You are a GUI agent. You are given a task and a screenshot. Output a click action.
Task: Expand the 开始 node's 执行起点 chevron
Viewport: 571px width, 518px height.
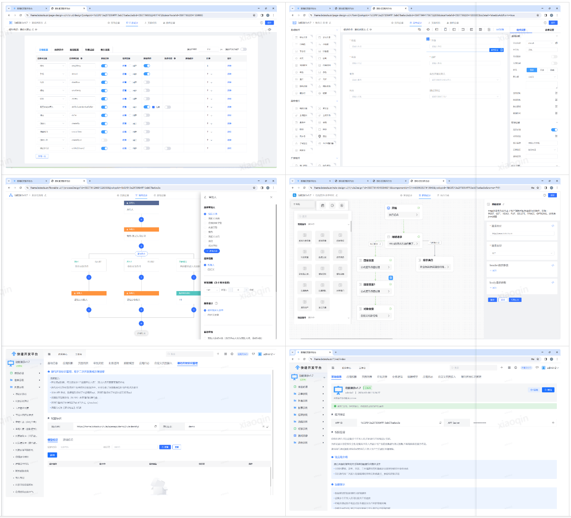click(x=417, y=215)
